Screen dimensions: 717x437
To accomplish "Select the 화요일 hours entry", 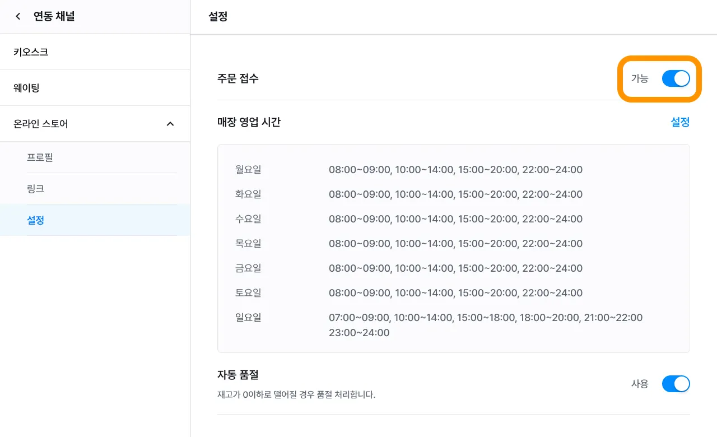I will click(x=455, y=194).
